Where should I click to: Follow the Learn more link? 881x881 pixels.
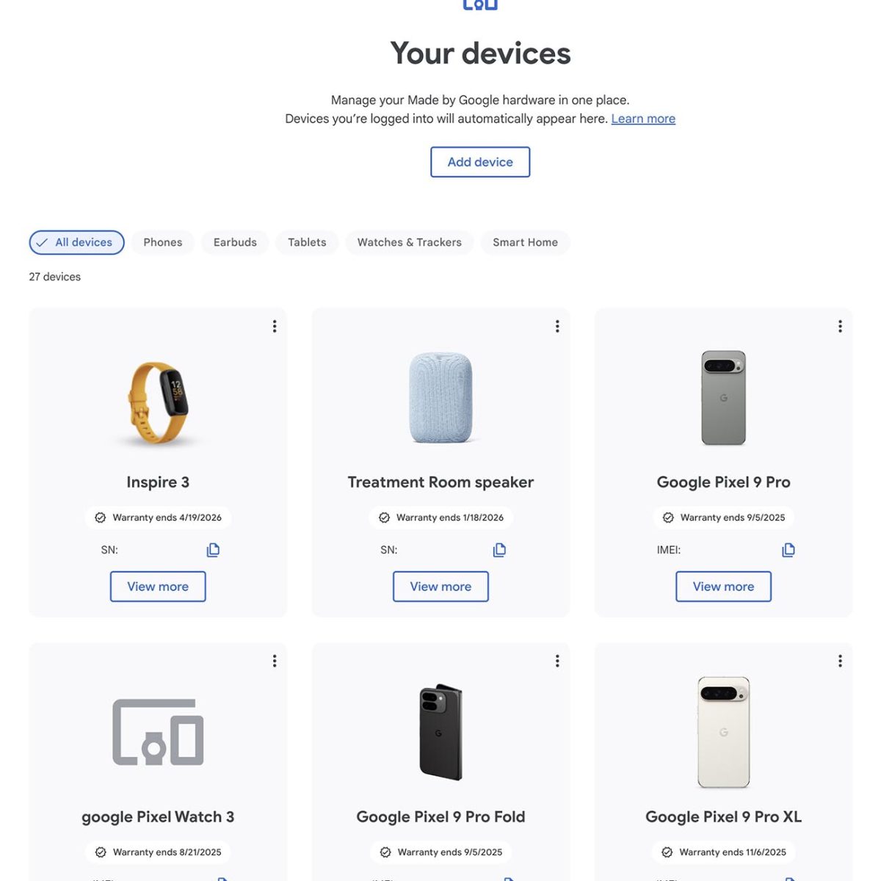(x=643, y=119)
